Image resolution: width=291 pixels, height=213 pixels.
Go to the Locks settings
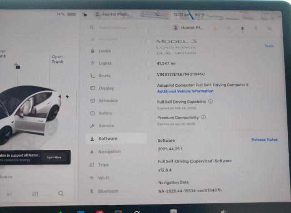tap(105, 51)
